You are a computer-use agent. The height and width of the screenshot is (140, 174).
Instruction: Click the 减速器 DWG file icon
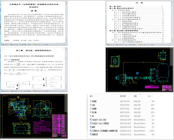(91, 109)
